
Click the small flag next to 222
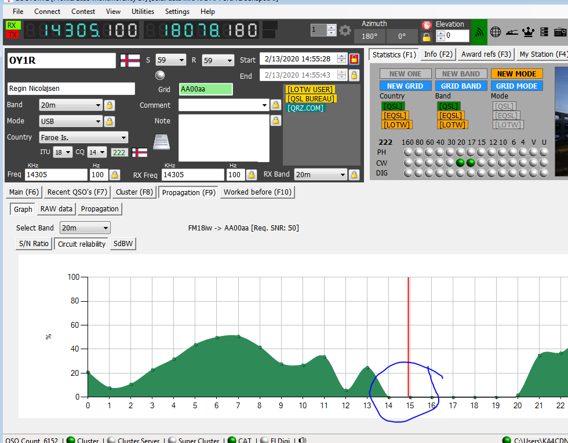pyautogui.click(x=140, y=152)
